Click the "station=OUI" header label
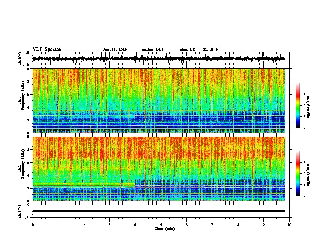This screenshot has width=326, height=252. click(x=152, y=49)
